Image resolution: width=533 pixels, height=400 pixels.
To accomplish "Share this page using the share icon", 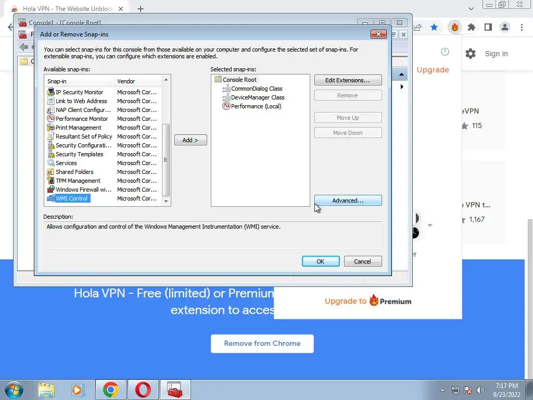I will click(x=418, y=27).
